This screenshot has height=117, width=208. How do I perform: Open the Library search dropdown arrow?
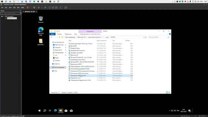click(20, 13)
